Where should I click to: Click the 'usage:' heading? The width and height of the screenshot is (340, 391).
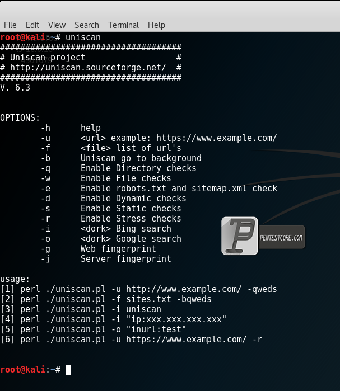pyautogui.click(x=15, y=279)
